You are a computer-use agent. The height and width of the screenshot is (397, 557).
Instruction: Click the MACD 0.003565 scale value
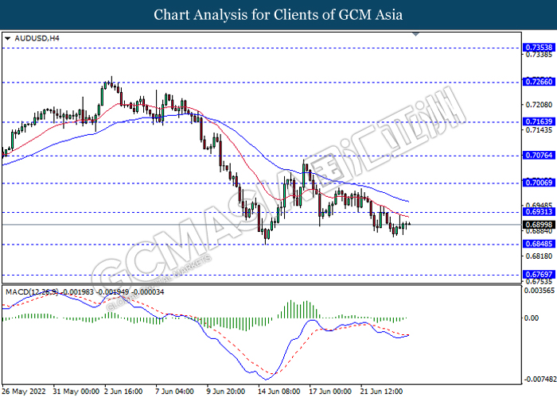pyautogui.click(x=539, y=291)
